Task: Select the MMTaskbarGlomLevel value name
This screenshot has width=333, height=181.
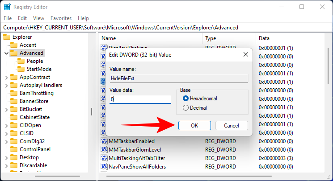Action: 135,150
